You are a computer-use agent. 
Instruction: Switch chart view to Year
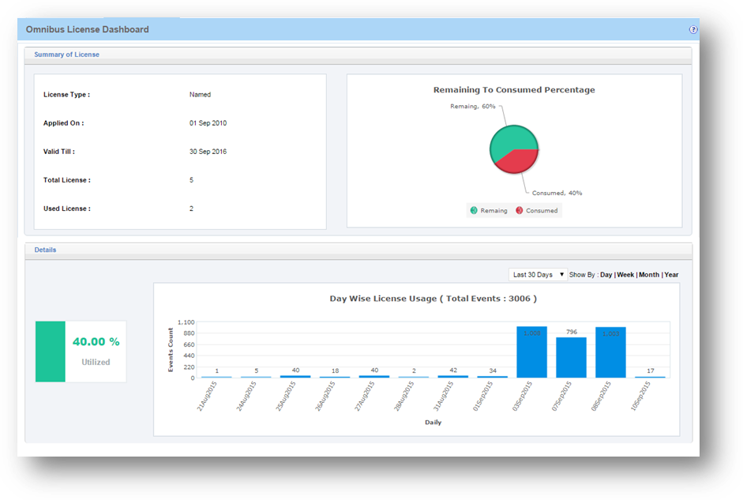point(671,275)
